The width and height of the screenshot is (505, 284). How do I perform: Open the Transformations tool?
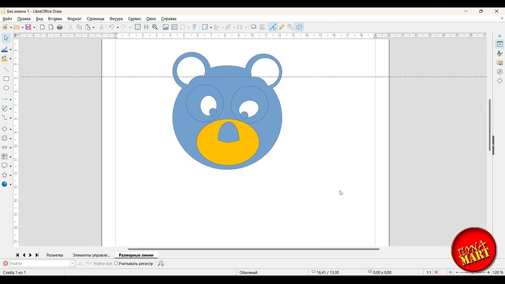click(205, 27)
